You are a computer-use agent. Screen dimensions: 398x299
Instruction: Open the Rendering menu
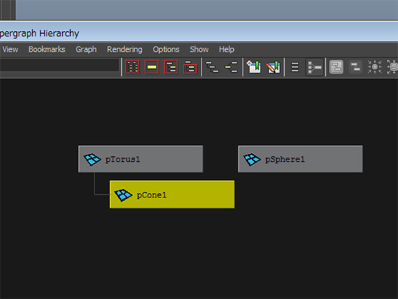(124, 49)
